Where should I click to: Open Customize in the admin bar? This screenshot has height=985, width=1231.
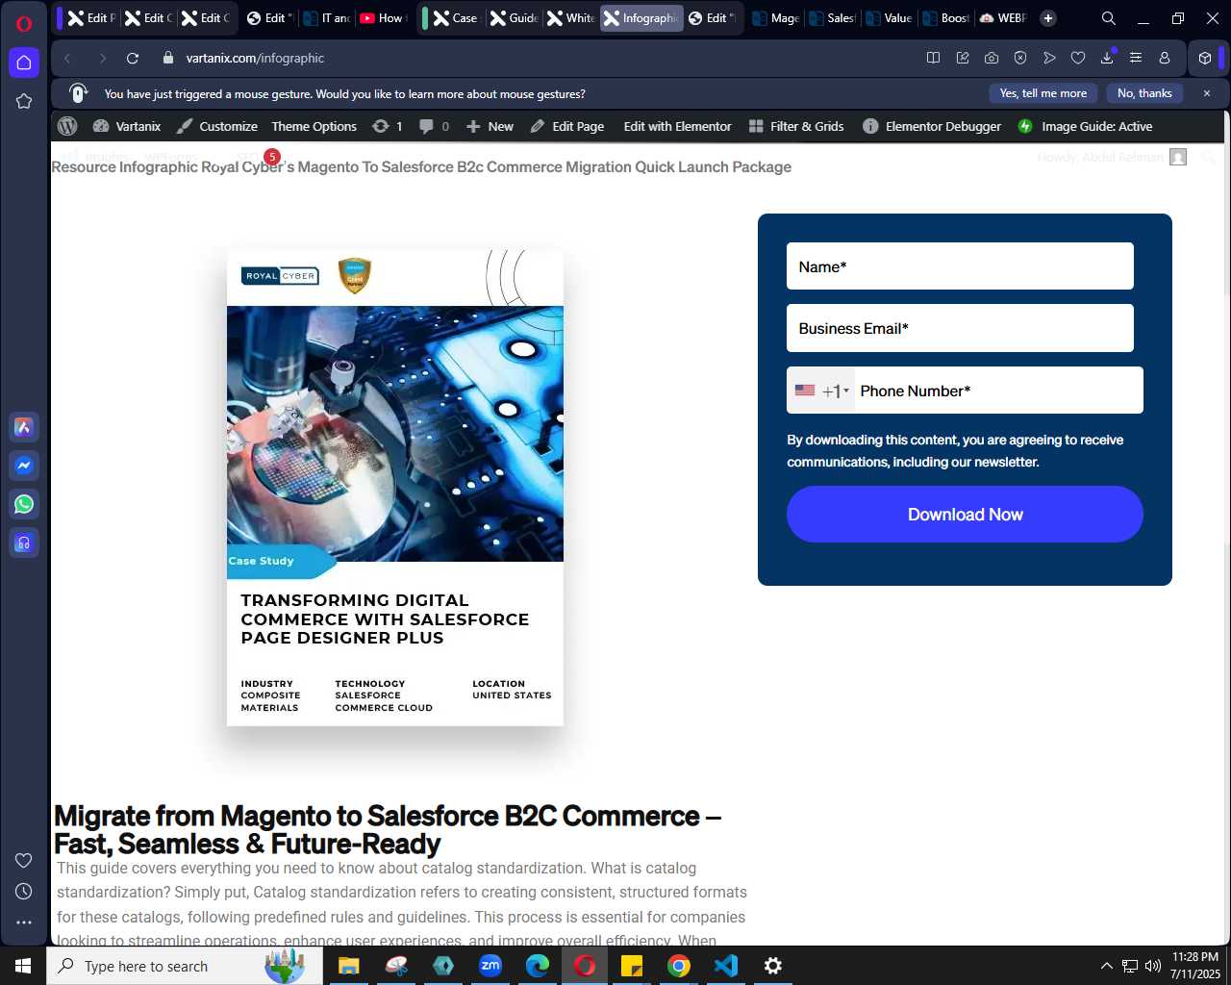[217, 126]
